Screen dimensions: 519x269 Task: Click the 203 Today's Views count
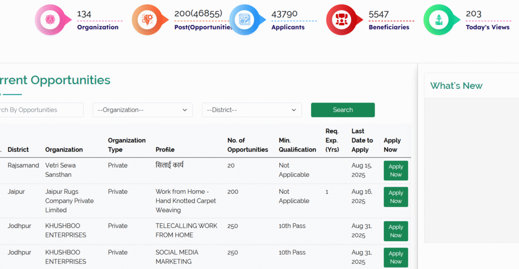click(x=474, y=14)
